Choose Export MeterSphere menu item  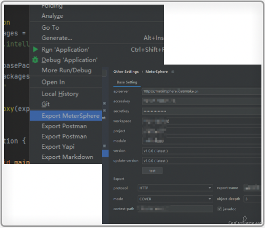66,116
